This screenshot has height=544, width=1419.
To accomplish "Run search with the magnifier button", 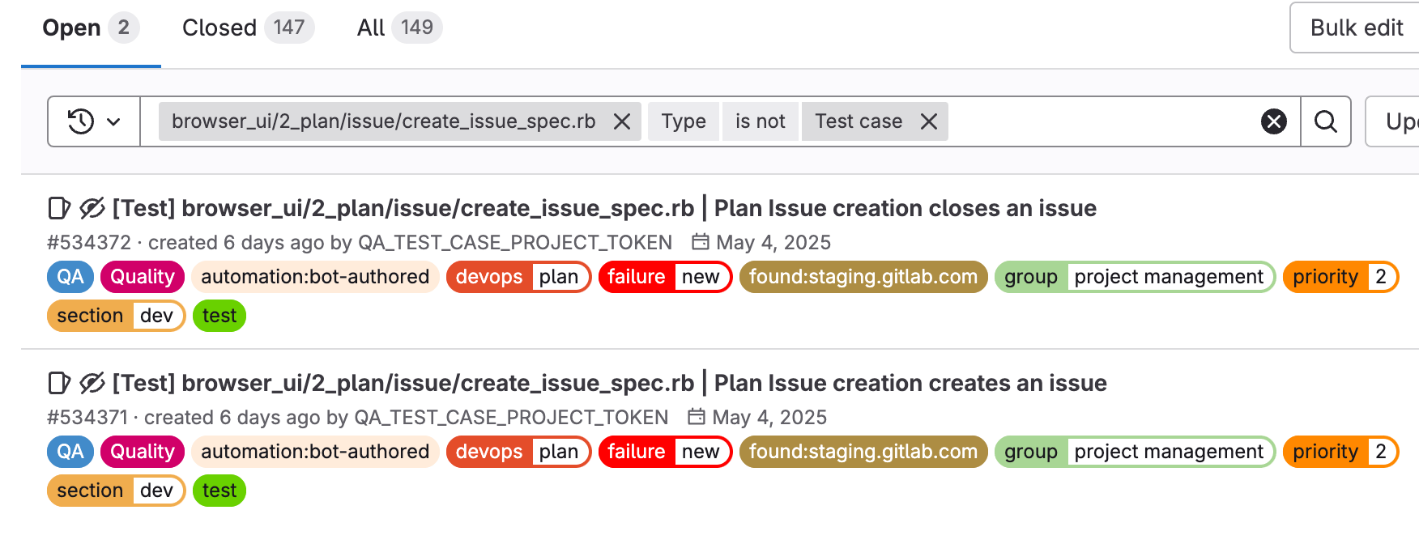I will 1326,121.
